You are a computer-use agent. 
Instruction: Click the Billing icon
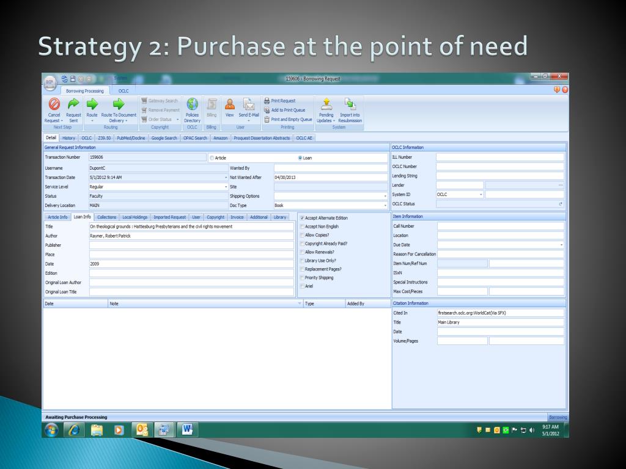(x=212, y=104)
